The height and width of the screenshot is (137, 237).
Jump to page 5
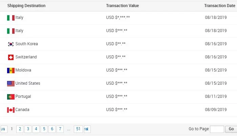(x=44, y=129)
